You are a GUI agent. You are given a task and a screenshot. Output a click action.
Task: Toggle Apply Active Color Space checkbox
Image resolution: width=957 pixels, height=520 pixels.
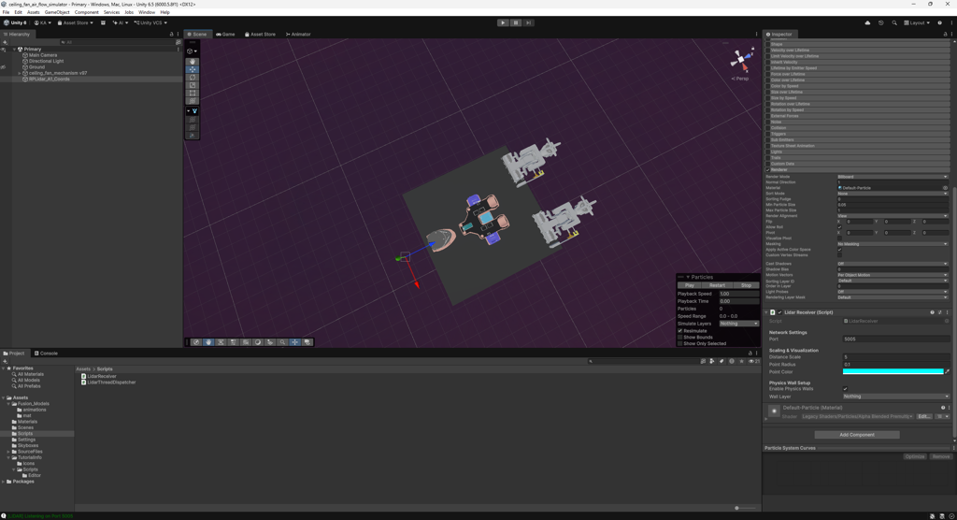point(840,250)
